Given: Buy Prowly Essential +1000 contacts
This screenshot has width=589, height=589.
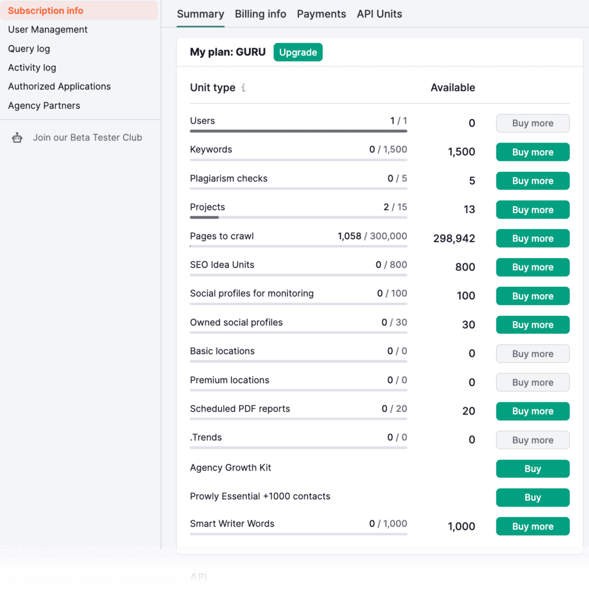Looking at the screenshot, I should coord(532,497).
